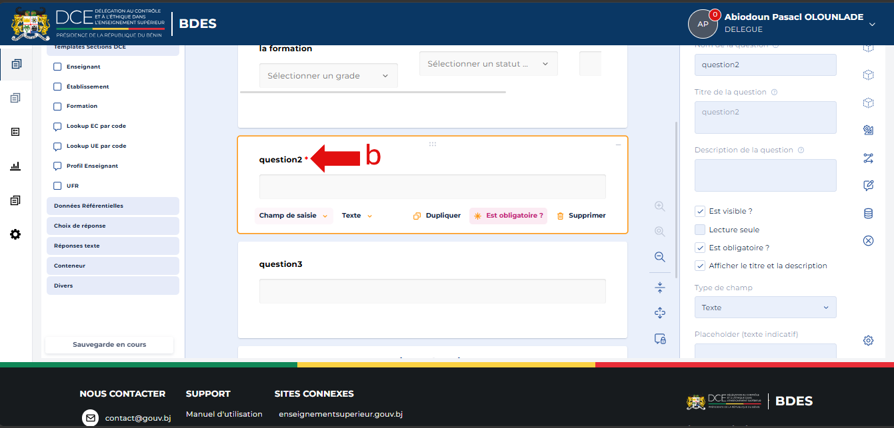This screenshot has height=428, width=894.
Task: Open the Sélectionner un grade dropdown
Action: click(328, 76)
